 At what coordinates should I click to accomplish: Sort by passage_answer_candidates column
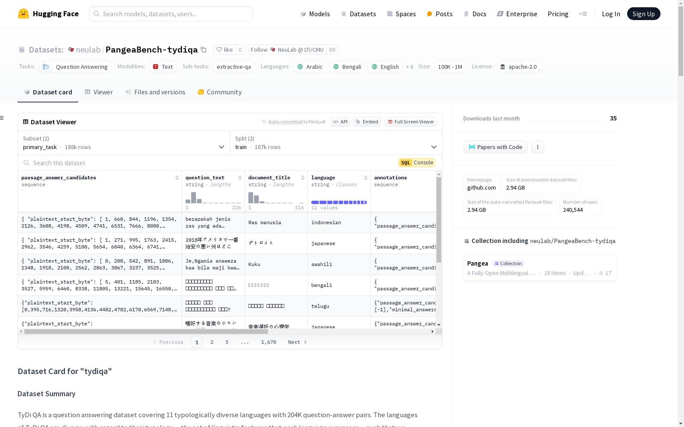[177, 178]
